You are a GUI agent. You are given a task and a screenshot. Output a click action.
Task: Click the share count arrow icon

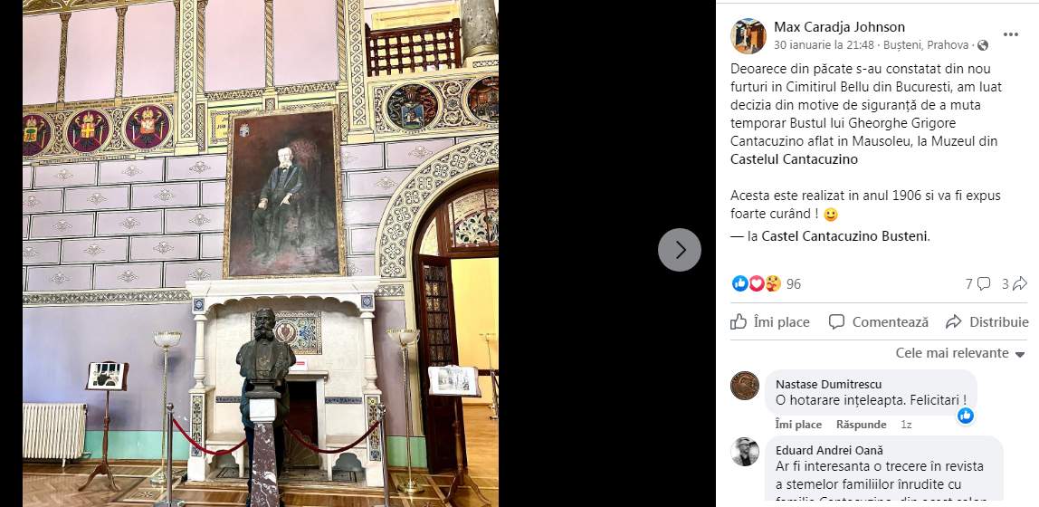[x=1021, y=283]
